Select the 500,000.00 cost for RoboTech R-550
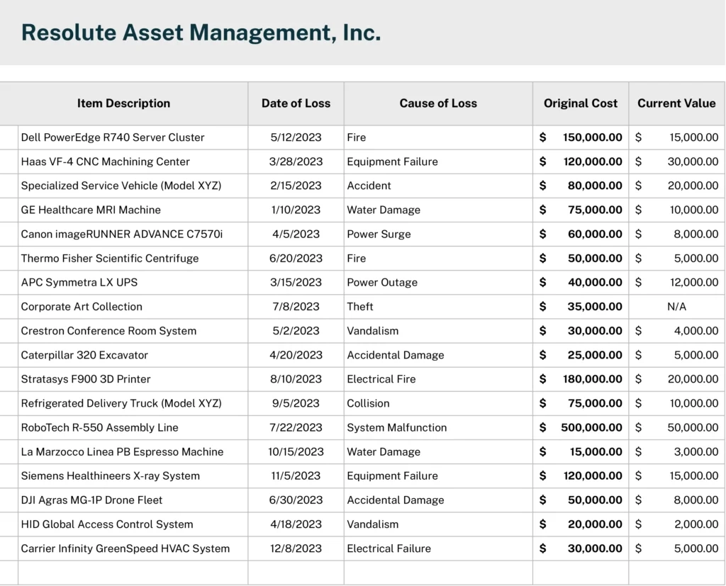This screenshot has height=586, width=726. (x=591, y=427)
